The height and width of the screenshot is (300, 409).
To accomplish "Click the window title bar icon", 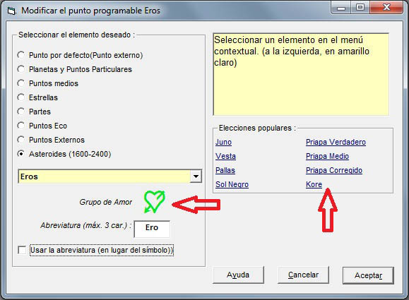I will (x=12, y=11).
